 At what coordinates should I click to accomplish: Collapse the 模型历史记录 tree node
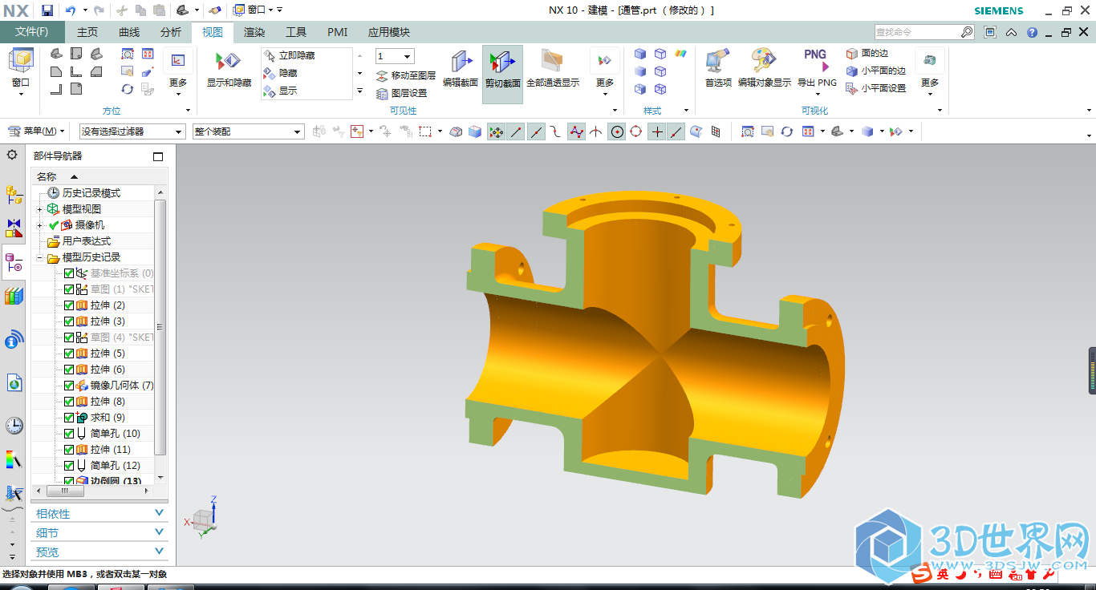pos(40,257)
